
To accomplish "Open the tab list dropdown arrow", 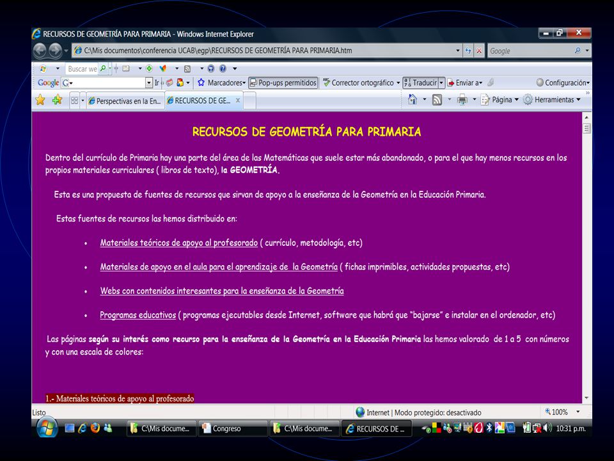I will point(83,101).
